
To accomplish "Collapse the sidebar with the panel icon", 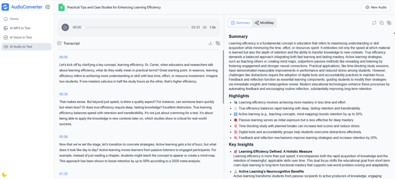I will pyautogui.click(x=47, y=7).
